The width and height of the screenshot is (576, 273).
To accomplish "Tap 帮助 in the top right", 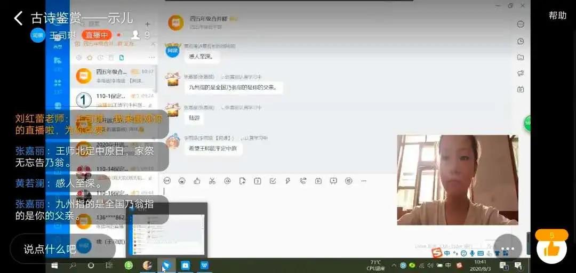I will pos(557,15).
